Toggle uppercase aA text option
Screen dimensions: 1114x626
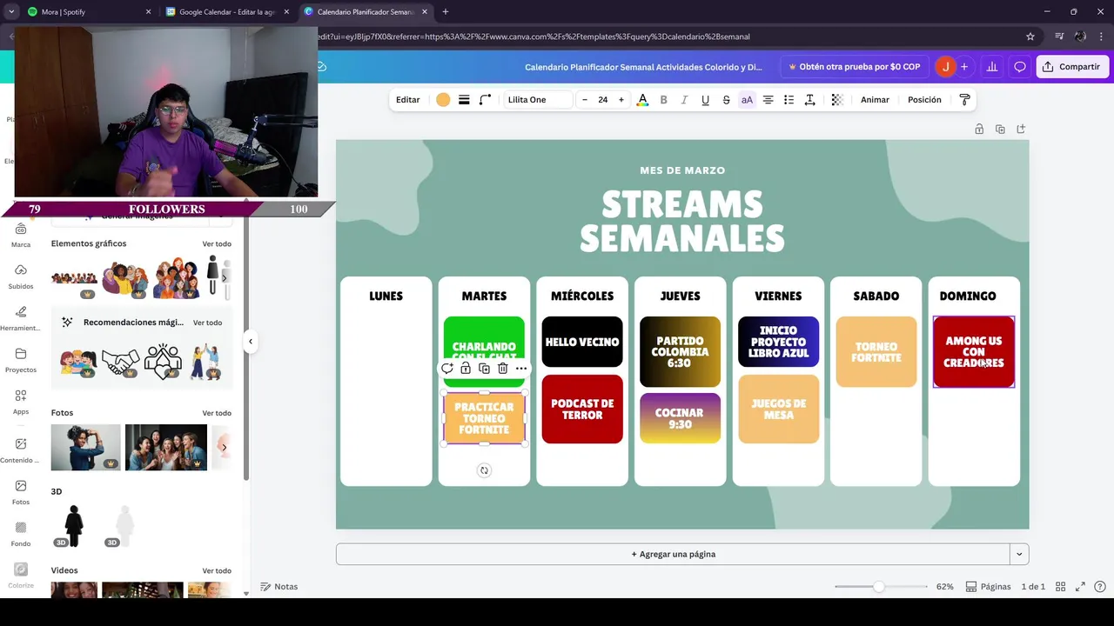point(747,100)
